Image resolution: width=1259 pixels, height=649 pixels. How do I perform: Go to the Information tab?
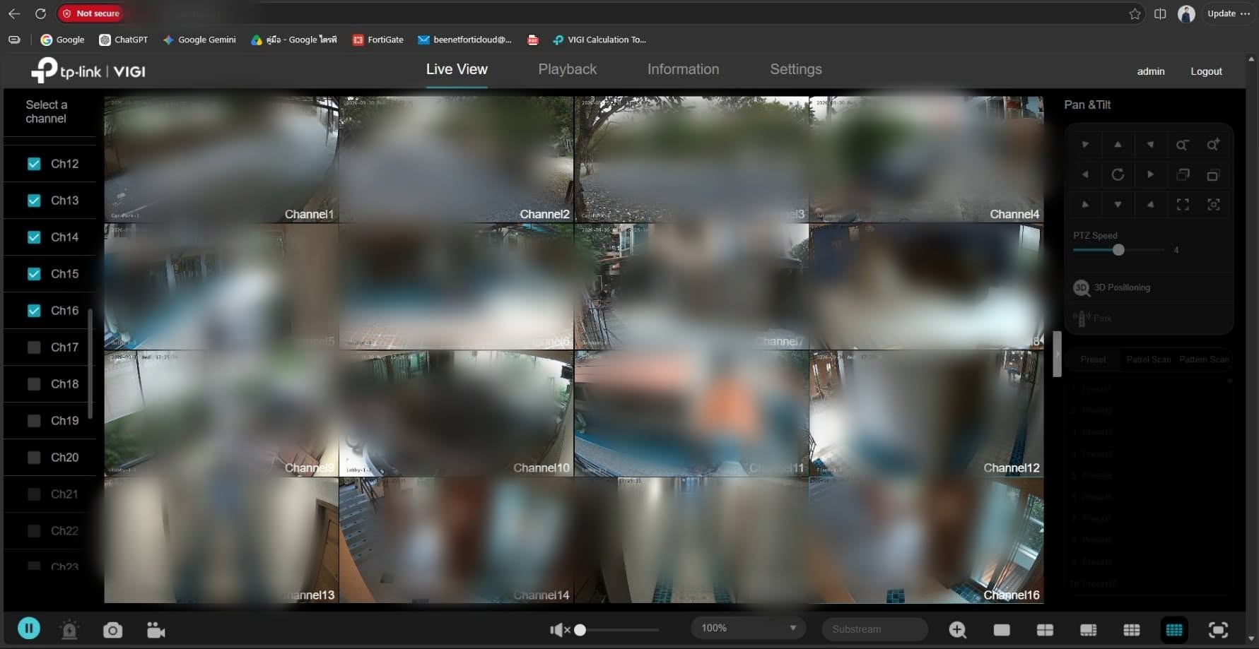click(683, 69)
